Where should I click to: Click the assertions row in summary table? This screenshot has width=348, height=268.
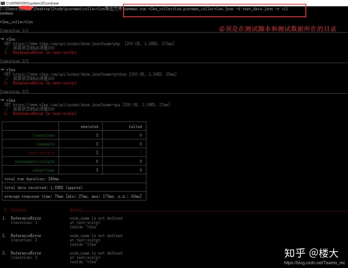pyautogui.click(x=43, y=170)
